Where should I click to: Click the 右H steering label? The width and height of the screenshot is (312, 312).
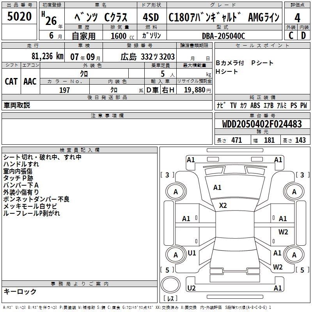[x=168, y=90]
